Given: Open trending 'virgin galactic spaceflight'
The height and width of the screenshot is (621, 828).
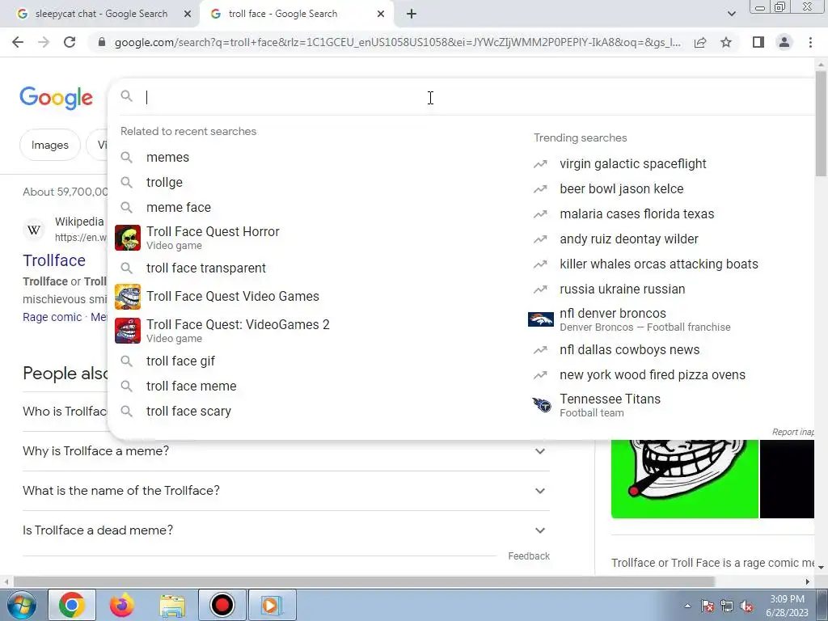Looking at the screenshot, I should click(632, 163).
